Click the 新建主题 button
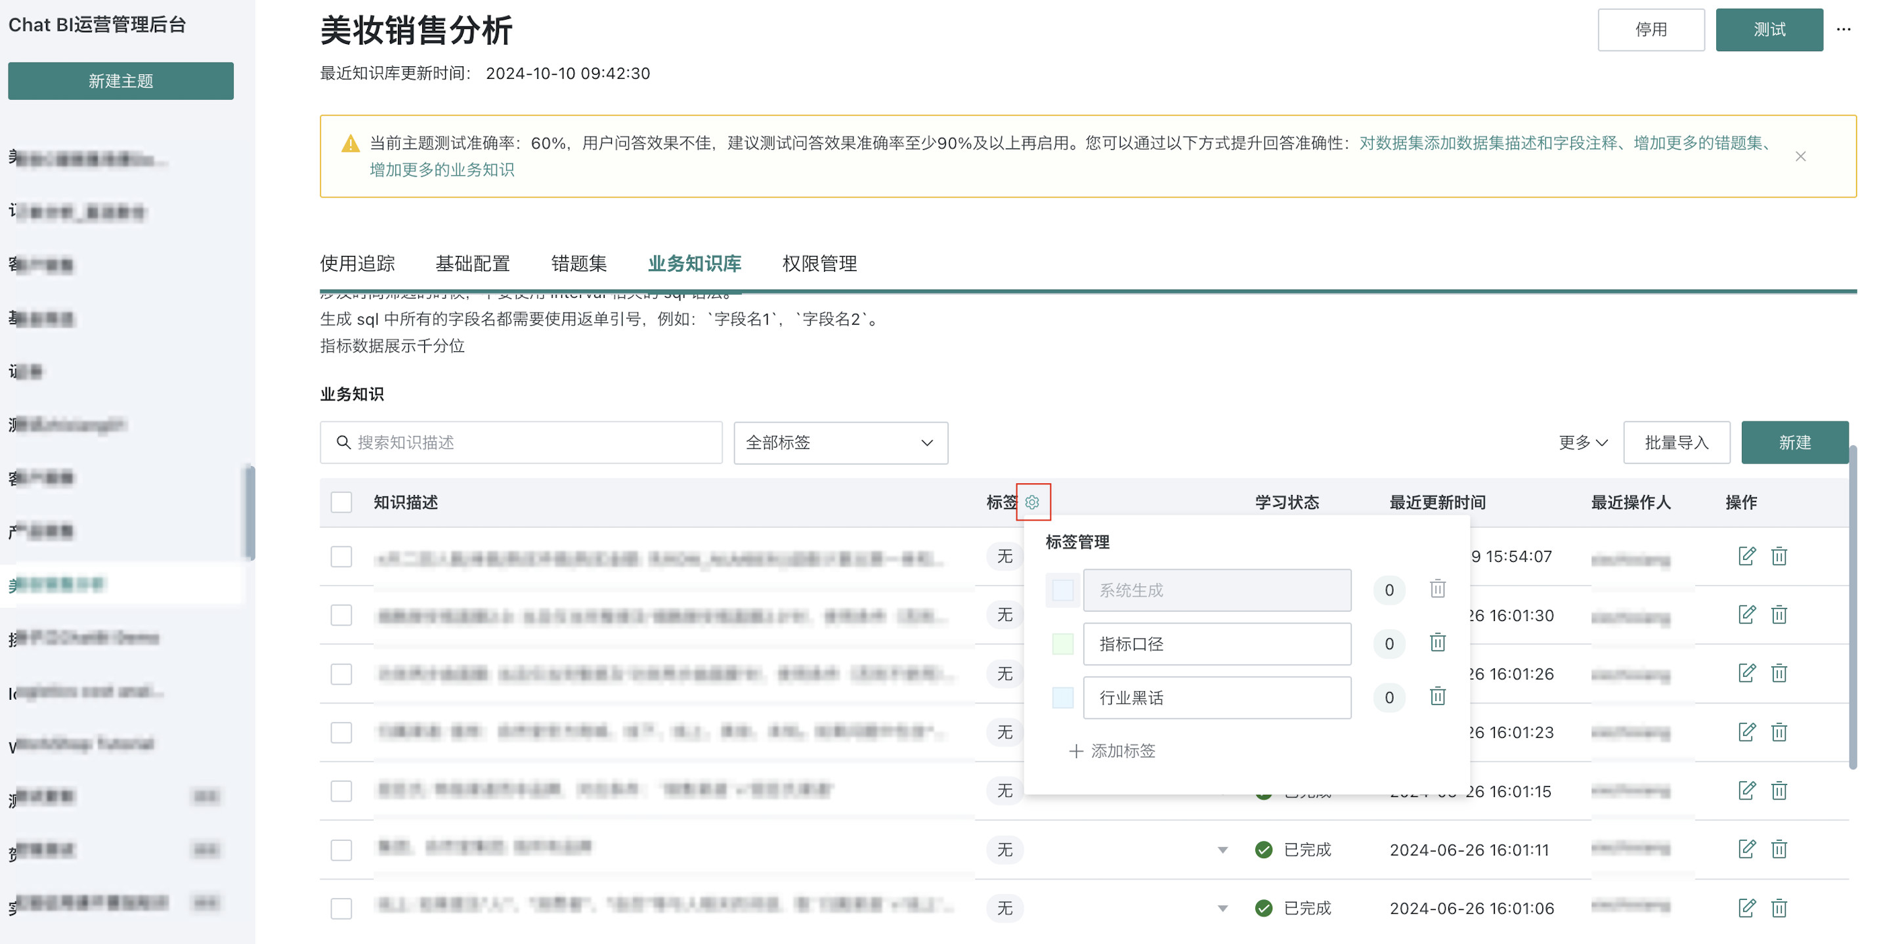This screenshot has height=944, width=1879. click(x=121, y=81)
